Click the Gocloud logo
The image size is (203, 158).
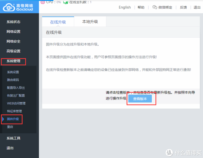(18, 7)
